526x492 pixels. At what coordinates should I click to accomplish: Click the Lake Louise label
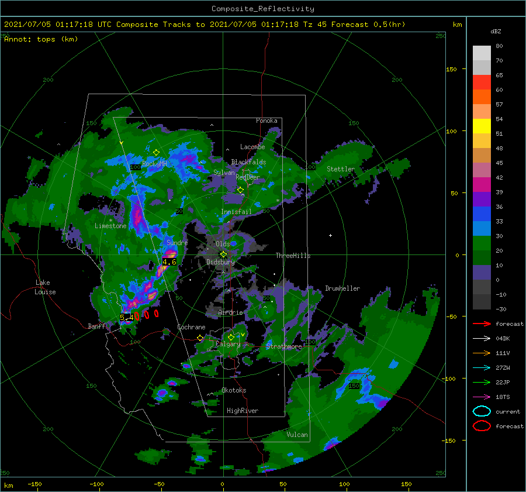(x=46, y=287)
